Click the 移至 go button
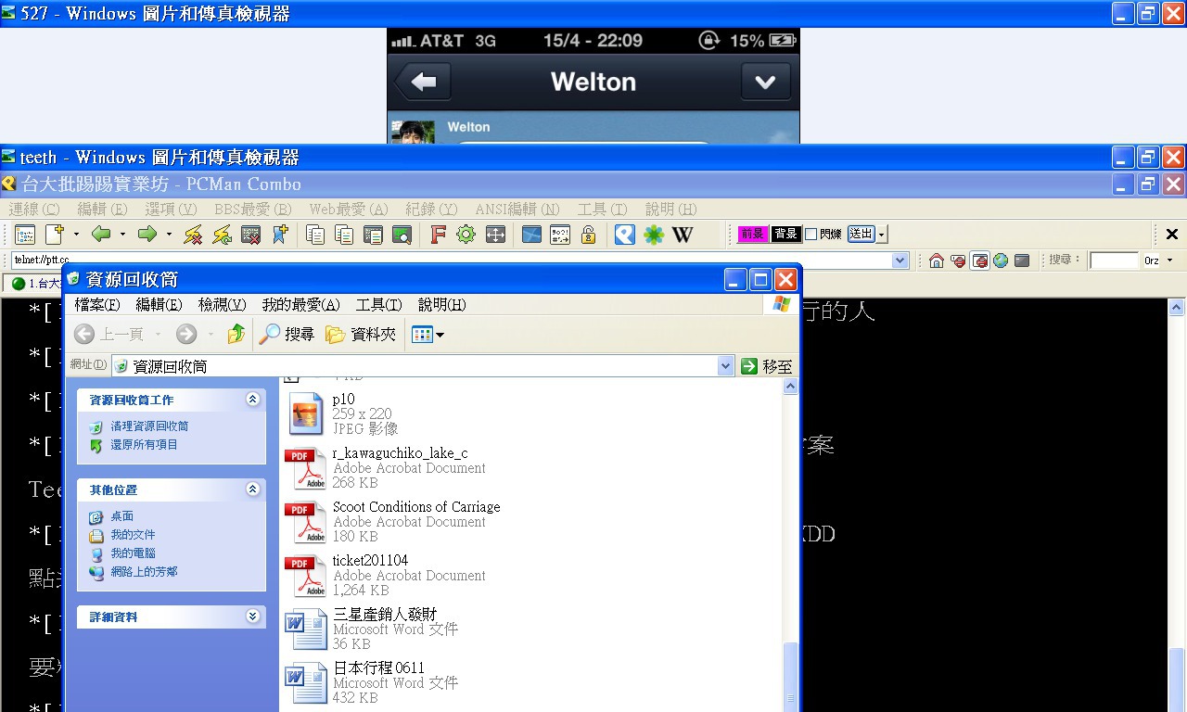Screen dimensions: 1187x712 pyautogui.click(x=767, y=366)
